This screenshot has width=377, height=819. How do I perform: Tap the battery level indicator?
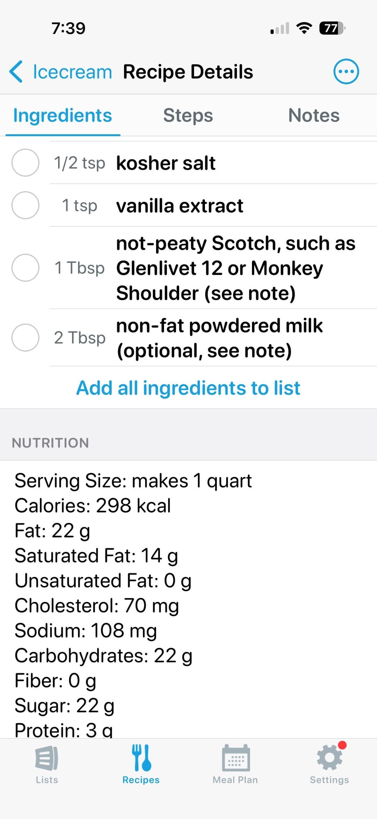click(332, 28)
